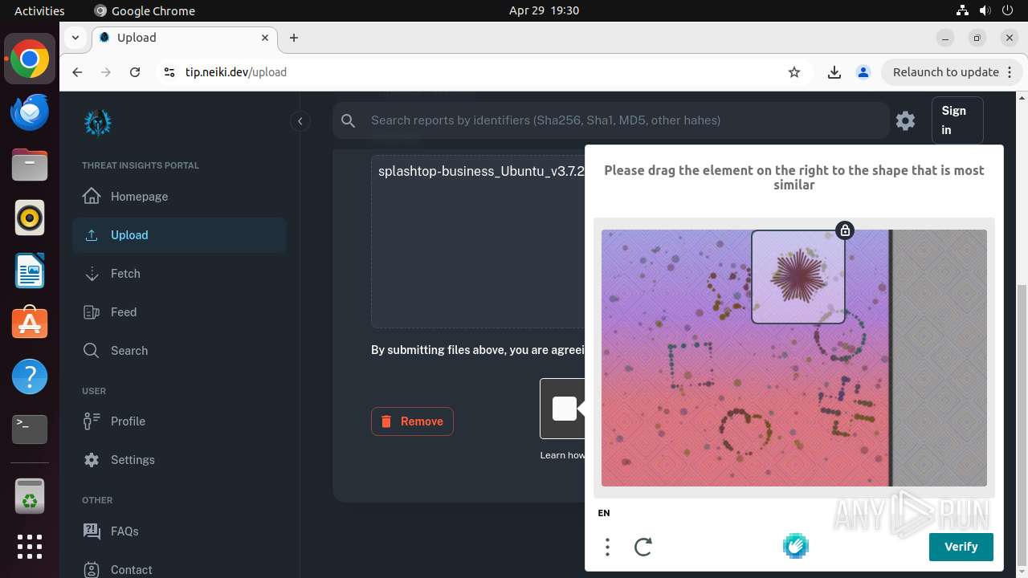Open Fetch in sidebar

(x=179, y=274)
